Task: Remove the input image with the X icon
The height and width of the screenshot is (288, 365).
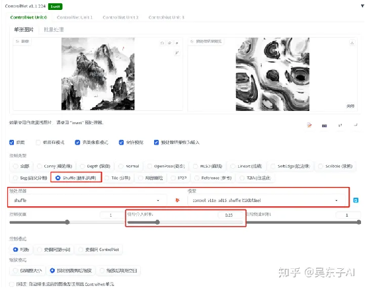Action: tap(177, 43)
